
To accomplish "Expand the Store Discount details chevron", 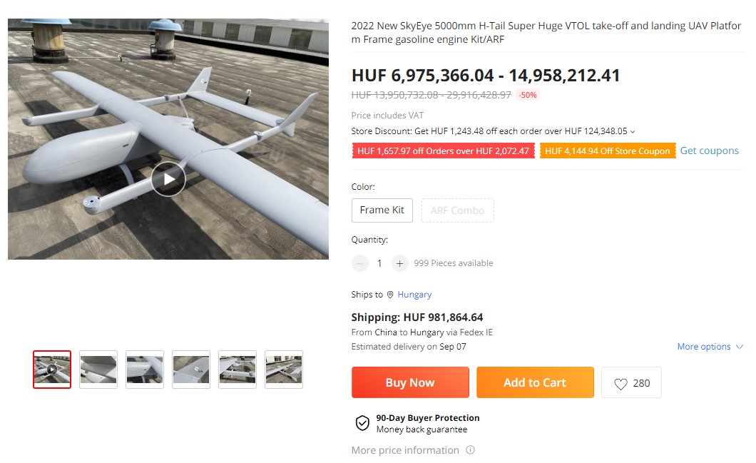I will 633,131.
